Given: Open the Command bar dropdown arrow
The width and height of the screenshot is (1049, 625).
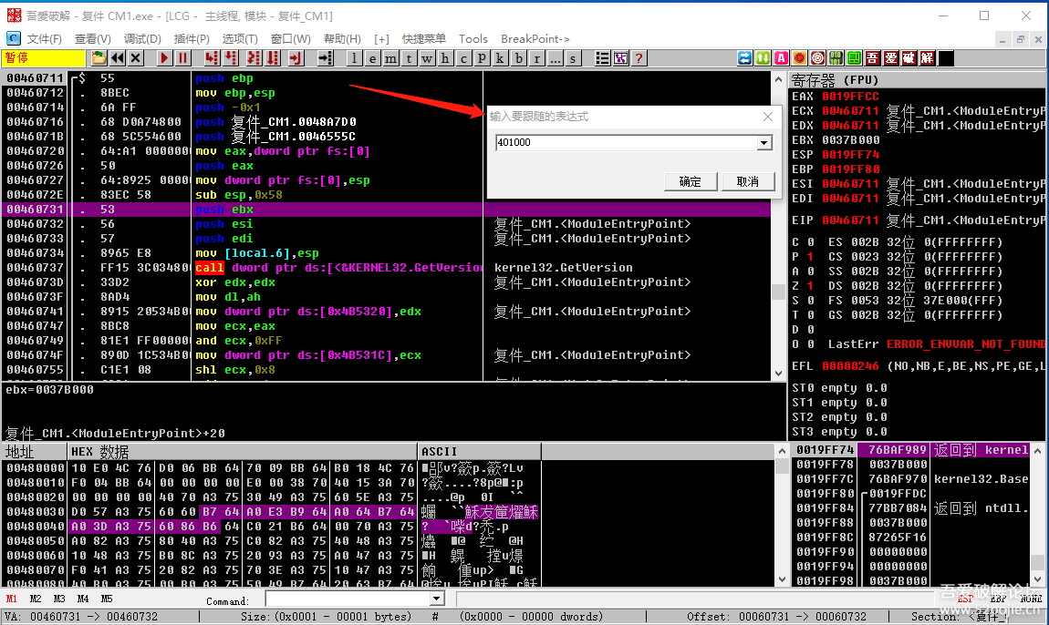Looking at the screenshot, I should point(436,599).
